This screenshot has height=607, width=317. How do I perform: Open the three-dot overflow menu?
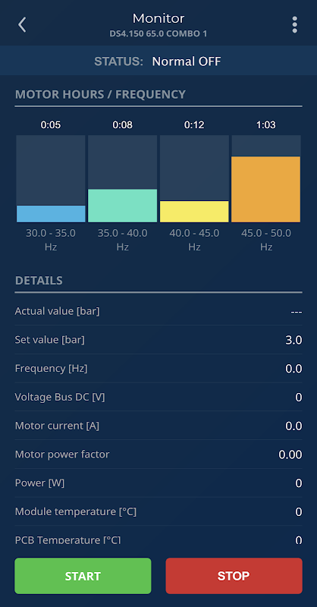[294, 25]
